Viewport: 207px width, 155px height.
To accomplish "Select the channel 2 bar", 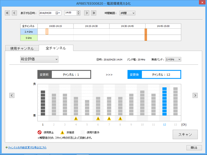I will tap(54, 104).
